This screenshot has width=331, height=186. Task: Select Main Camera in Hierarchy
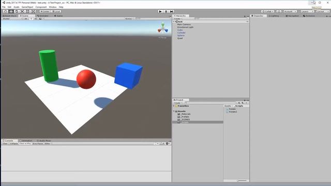tap(184, 24)
